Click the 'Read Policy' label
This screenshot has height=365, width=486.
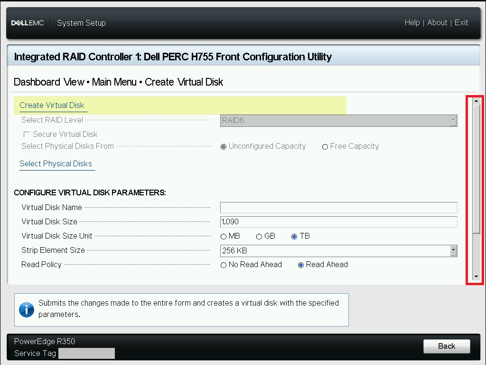point(41,264)
